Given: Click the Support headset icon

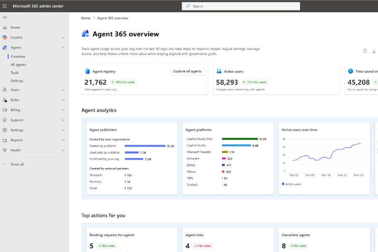Looking at the screenshot, I should point(5,120).
